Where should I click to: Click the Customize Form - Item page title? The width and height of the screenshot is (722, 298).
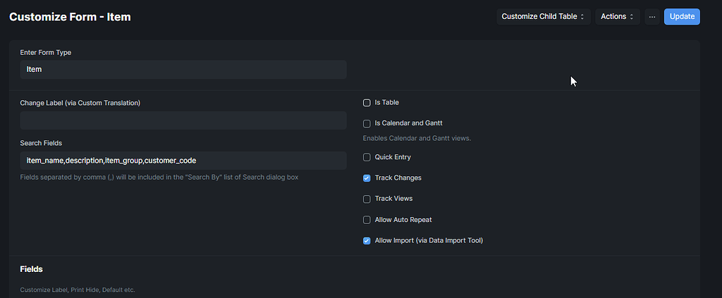tap(70, 16)
